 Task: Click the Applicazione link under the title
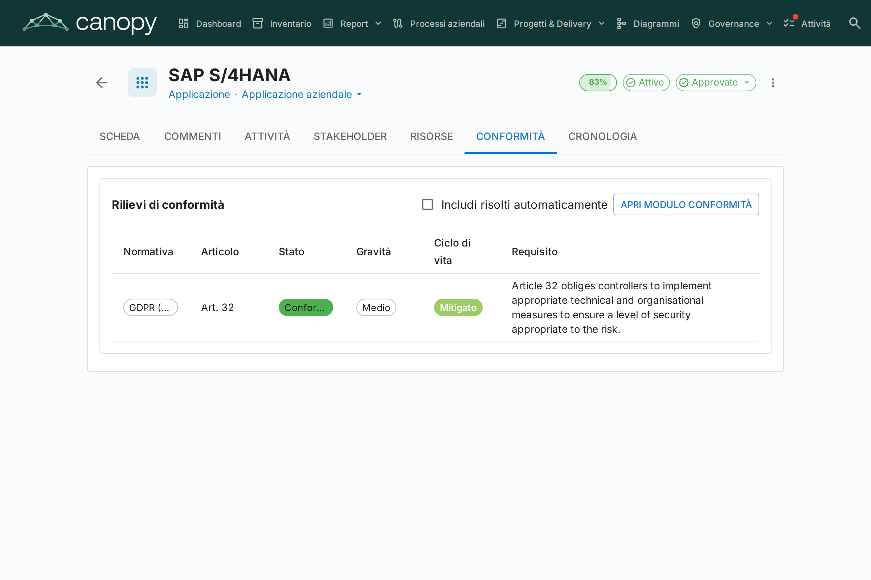pos(199,94)
